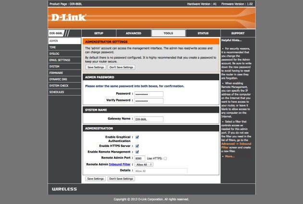Toggle Enable Remote Management checkbox
303x204 pixels.
137,152
